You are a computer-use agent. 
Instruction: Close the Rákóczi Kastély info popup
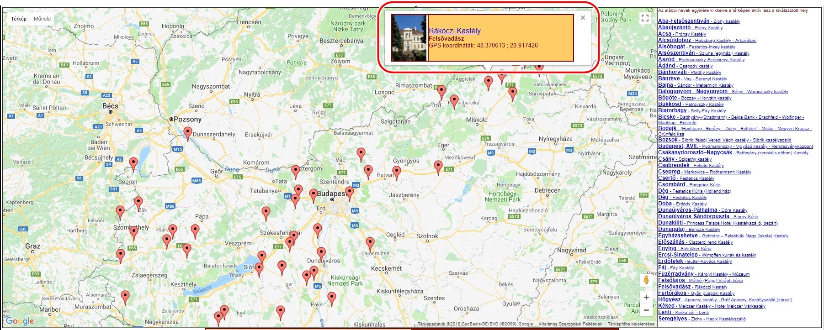(583, 18)
